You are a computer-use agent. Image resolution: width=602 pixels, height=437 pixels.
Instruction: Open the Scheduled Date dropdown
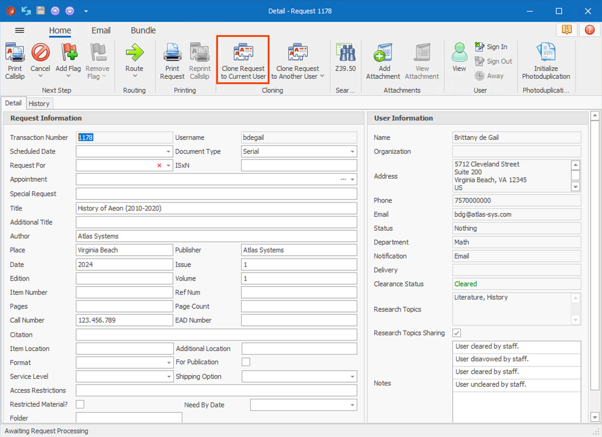168,152
